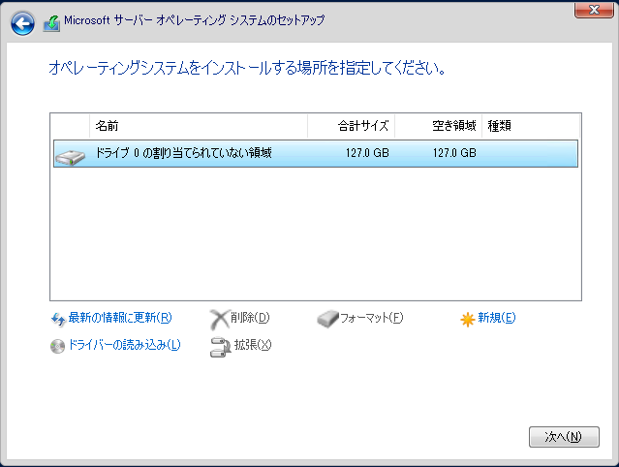Close the setup window
The height and width of the screenshot is (467, 619).
[x=594, y=10]
